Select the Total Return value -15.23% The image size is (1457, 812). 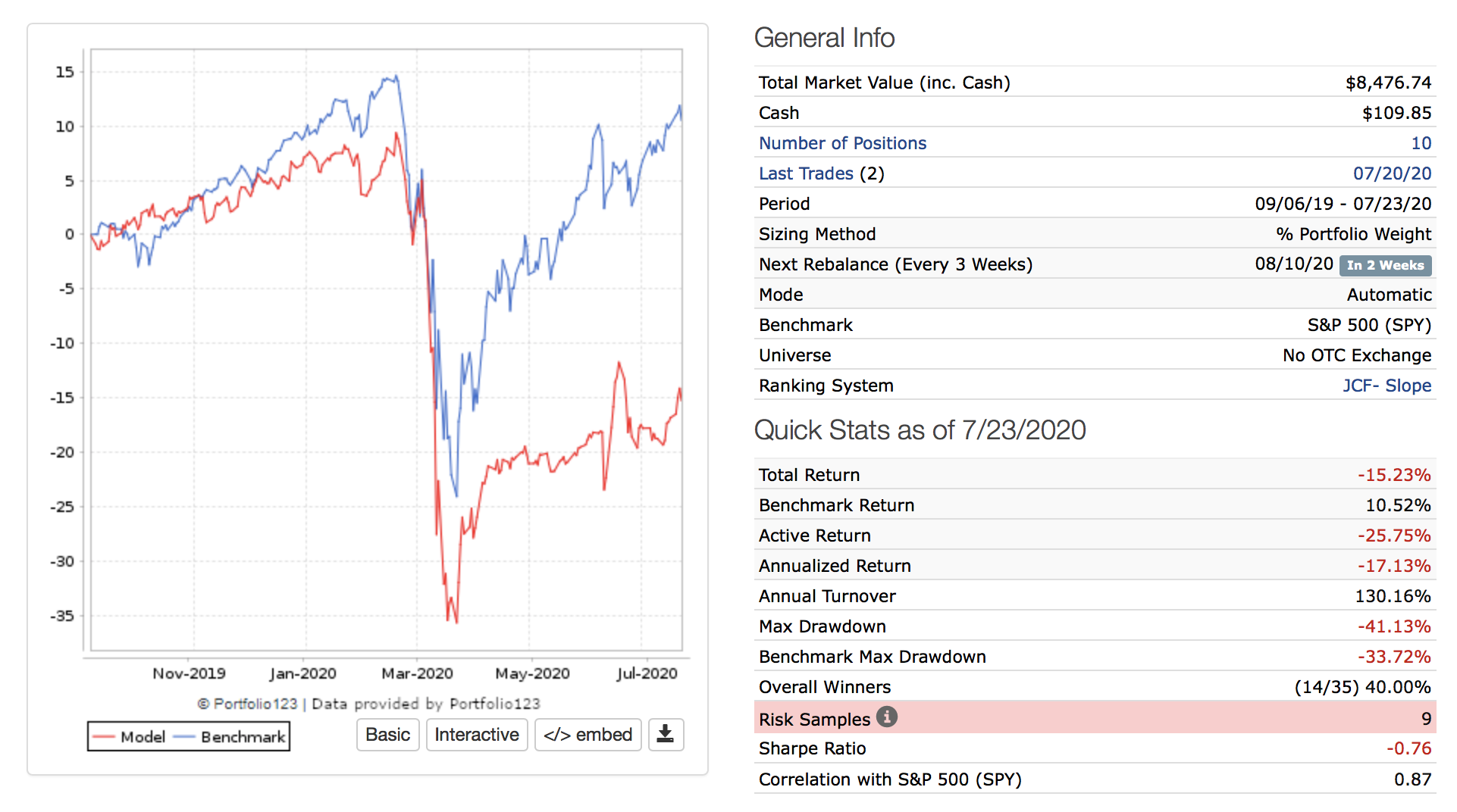(x=1393, y=475)
